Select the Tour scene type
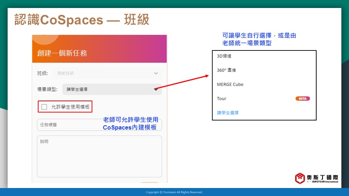This screenshot has width=349, height=196. point(221,99)
